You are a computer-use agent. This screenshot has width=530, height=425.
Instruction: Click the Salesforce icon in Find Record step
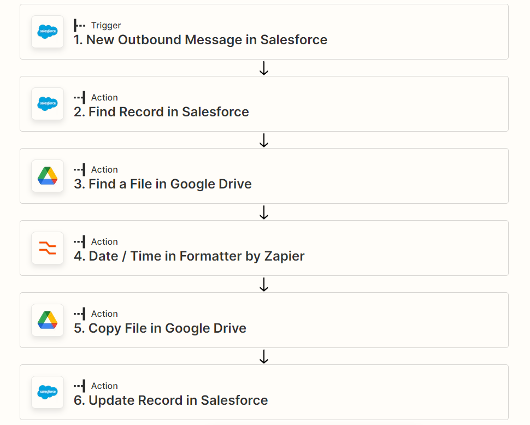48,104
